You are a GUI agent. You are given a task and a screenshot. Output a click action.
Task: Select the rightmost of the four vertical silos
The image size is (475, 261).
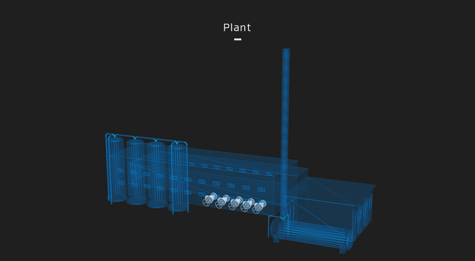click(x=179, y=178)
